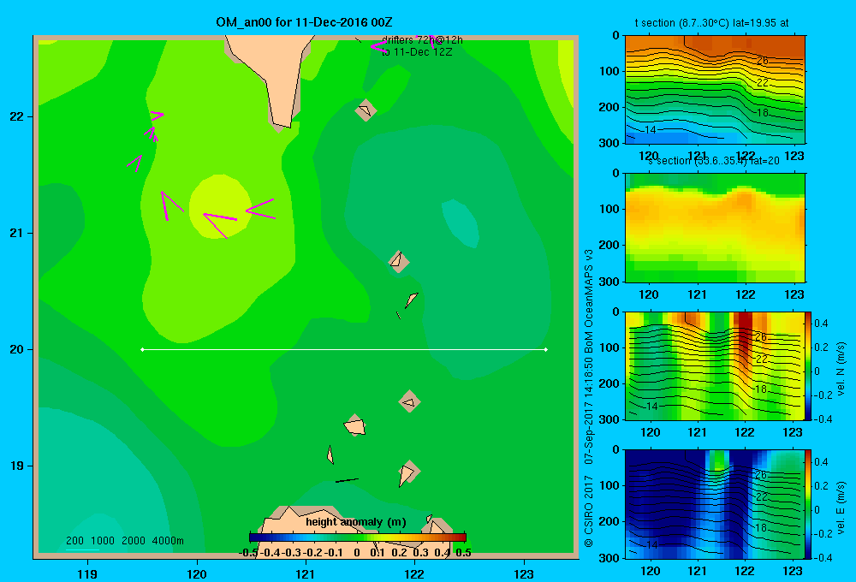The height and width of the screenshot is (582, 856).
Task: Click longitude label "121" under main map
Action: pyautogui.click(x=306, y=573)
